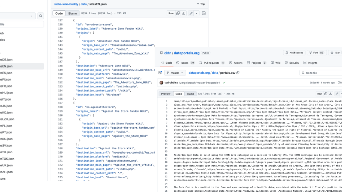Select Blame view for sitesEN.json
This screenshot has height=192, width=342.
click(72, 13)
